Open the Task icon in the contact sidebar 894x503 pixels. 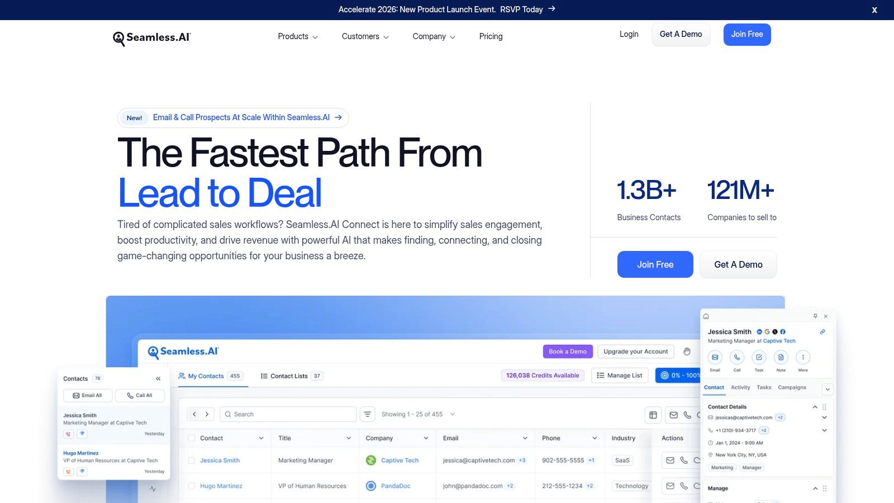(x=759, y=358)
